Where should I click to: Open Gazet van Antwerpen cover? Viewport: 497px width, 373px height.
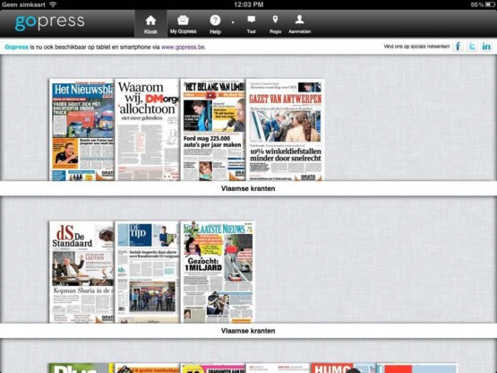pos(286,130)
